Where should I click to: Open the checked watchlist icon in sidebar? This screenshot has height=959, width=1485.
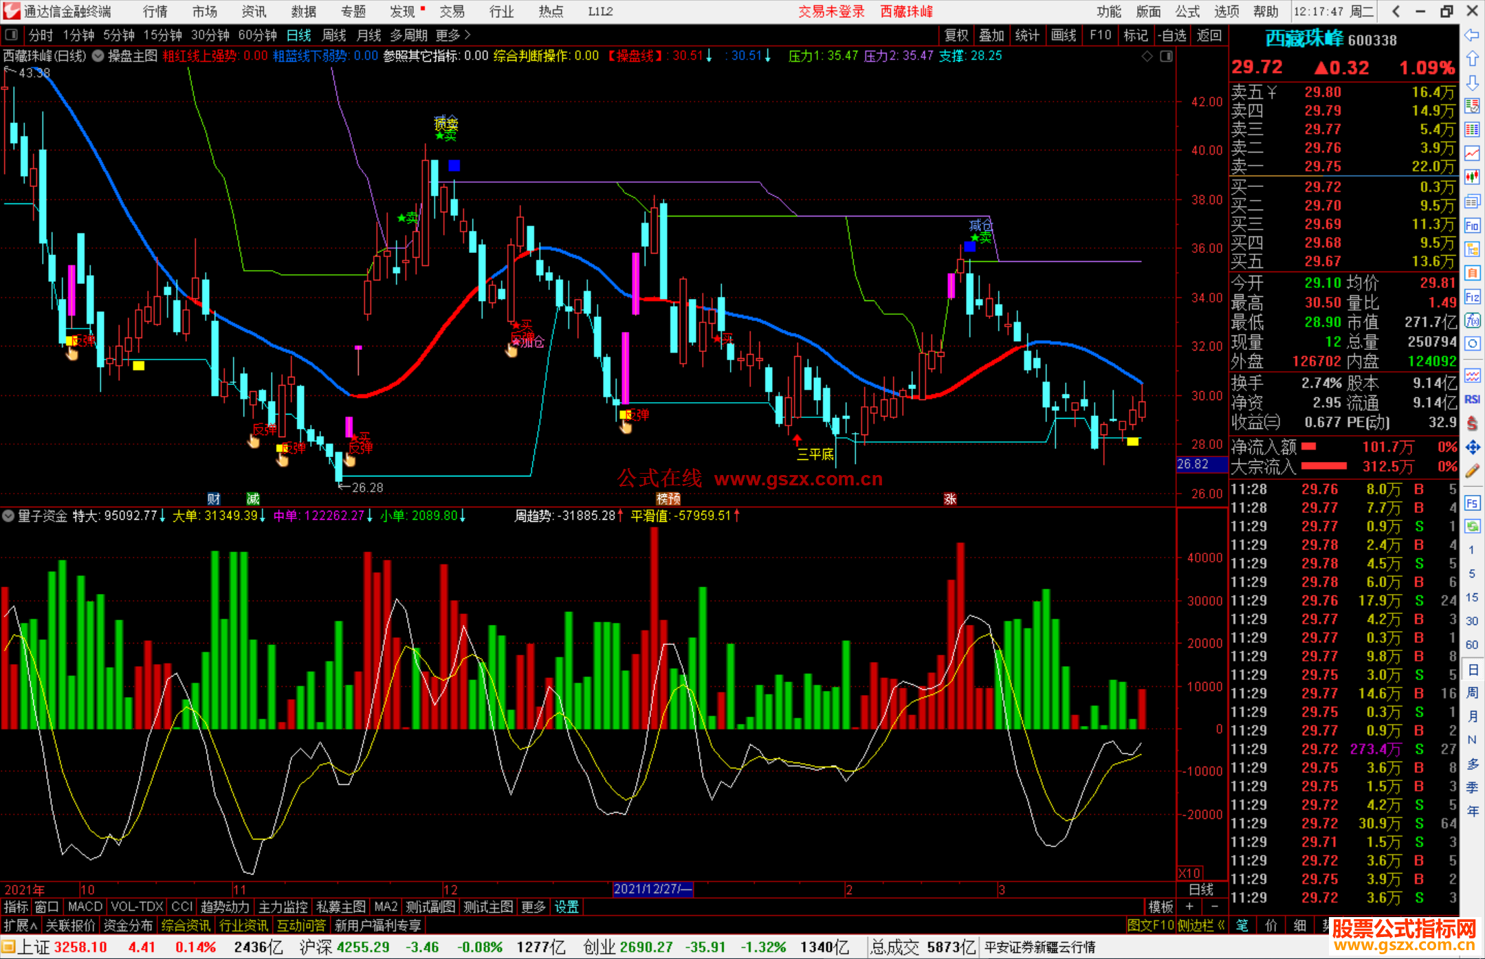coord(1472,106)
